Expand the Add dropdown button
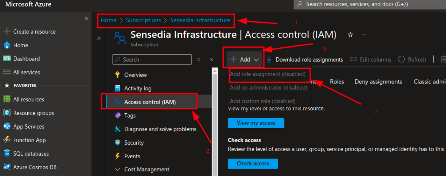Image resolution: width=446 pixels, height=176 pixels. click(245, 60)
